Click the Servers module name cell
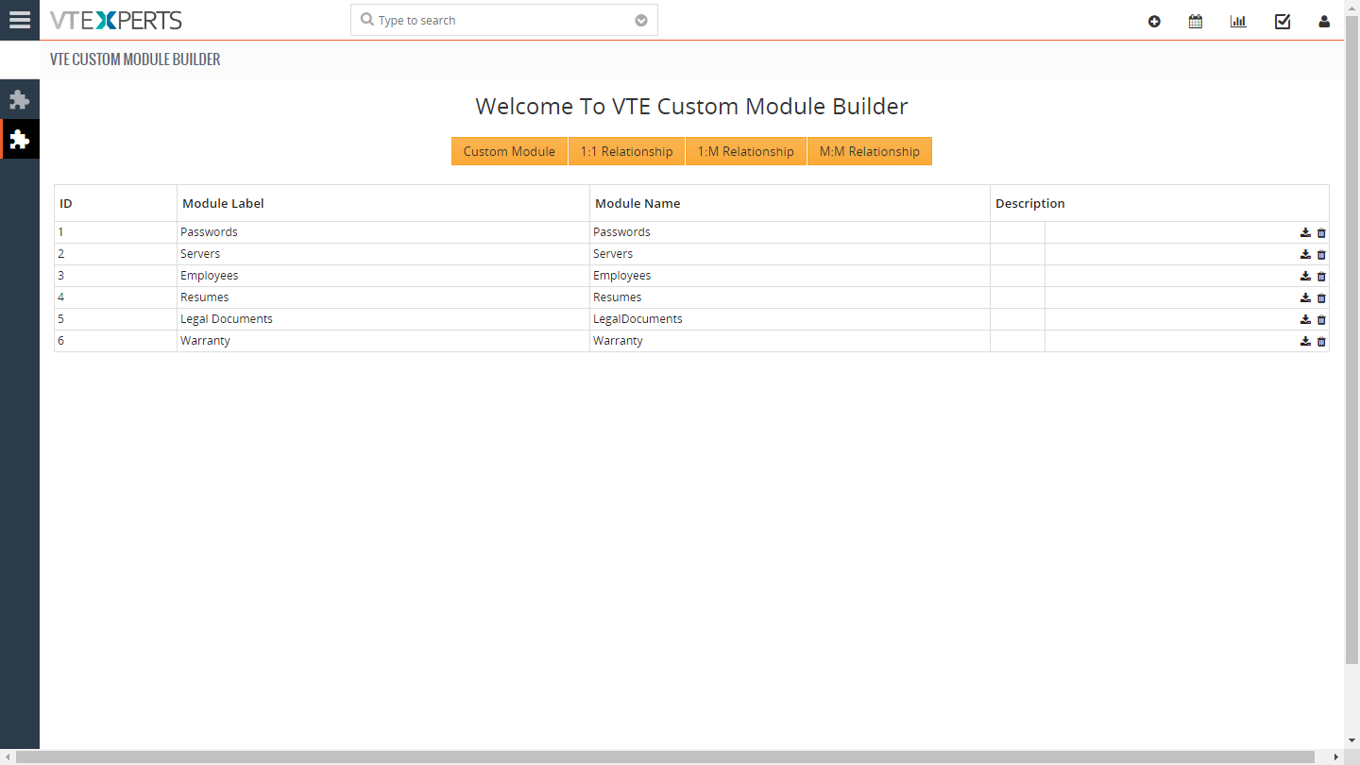 tap(790, 254)
